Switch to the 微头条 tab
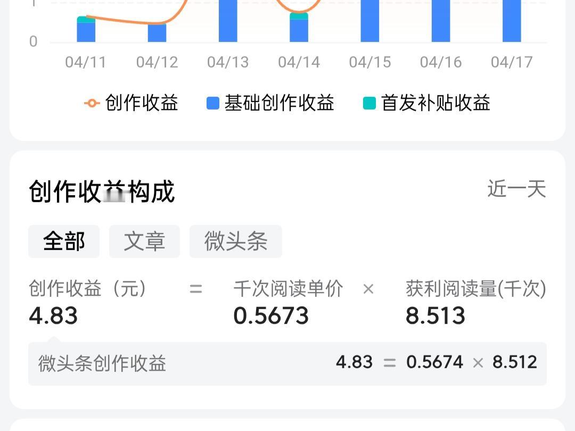This screenshot has height=431, width=575. 236,241
